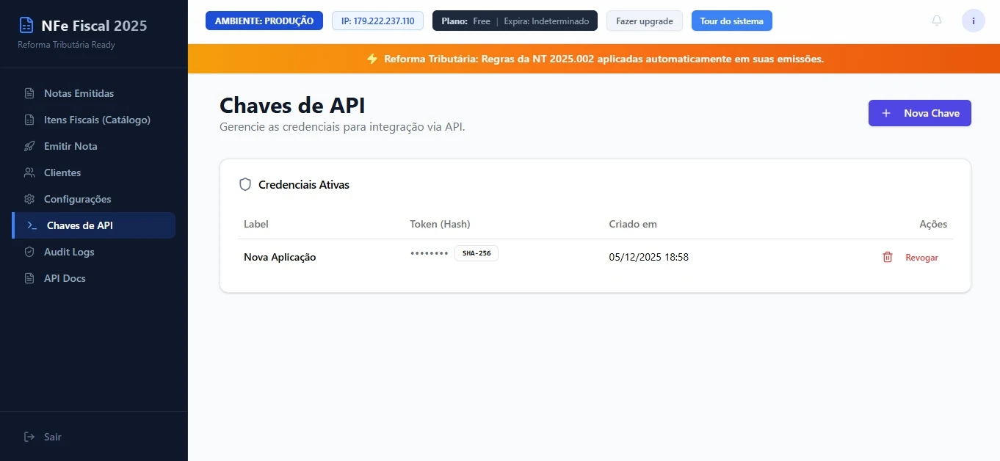Click the SHA-256 token badge
Image resolution: width=1000 pixels, height=461 pixels.
(x=476, y=253)
